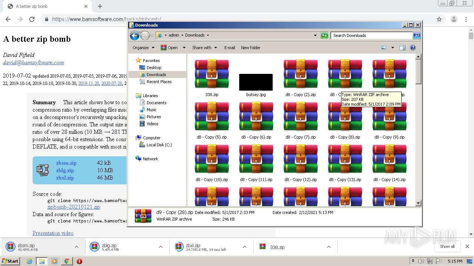
Task: Open the 2019-11-28 update link
Action: point(89,83)
